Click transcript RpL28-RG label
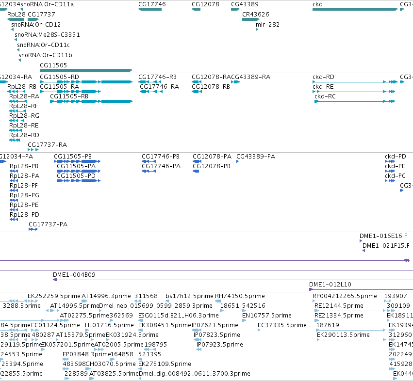The width and height of the screenshot is (413, 381). coord(24,116)
